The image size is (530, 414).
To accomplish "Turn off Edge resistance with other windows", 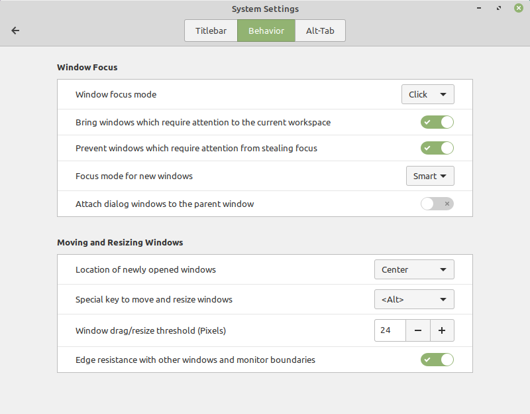I will [x=437, y=360].
